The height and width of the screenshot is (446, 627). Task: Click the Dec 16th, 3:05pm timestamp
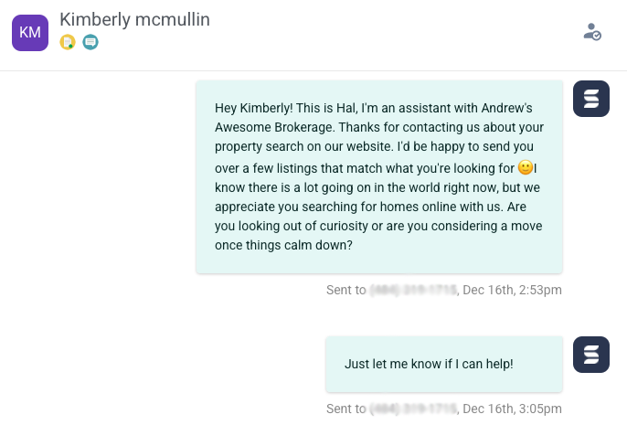(x=512, y=409)
